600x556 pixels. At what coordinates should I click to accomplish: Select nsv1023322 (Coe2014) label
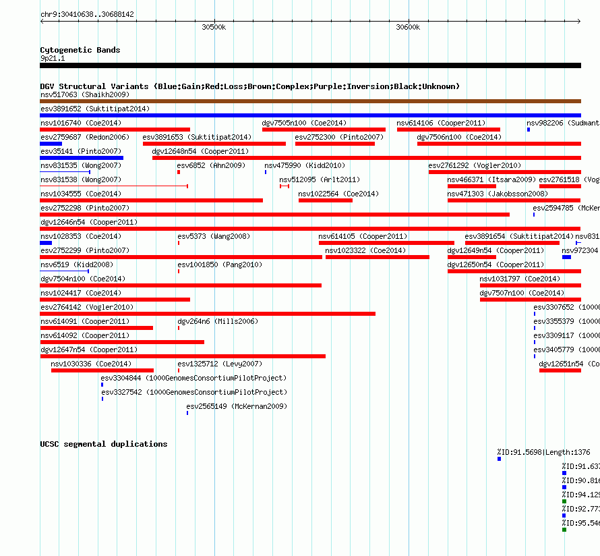[x=365, y=250]
